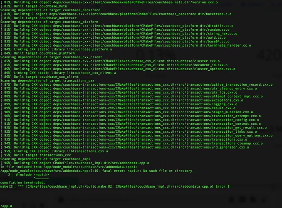Click the 'compilation terminated.' message
The width and height of the screenshot is (282, 208).
[22, 183]
